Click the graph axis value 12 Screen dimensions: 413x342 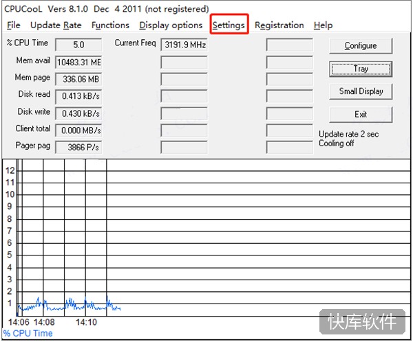coord(10,171)
